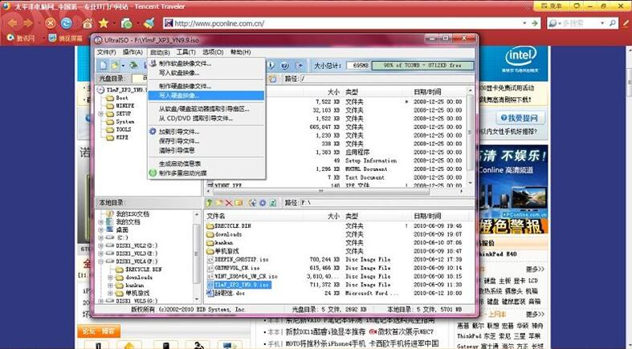This screenshot has width=632, height=349.
Task: Click the browser address bar URL field
Action: 321,23
